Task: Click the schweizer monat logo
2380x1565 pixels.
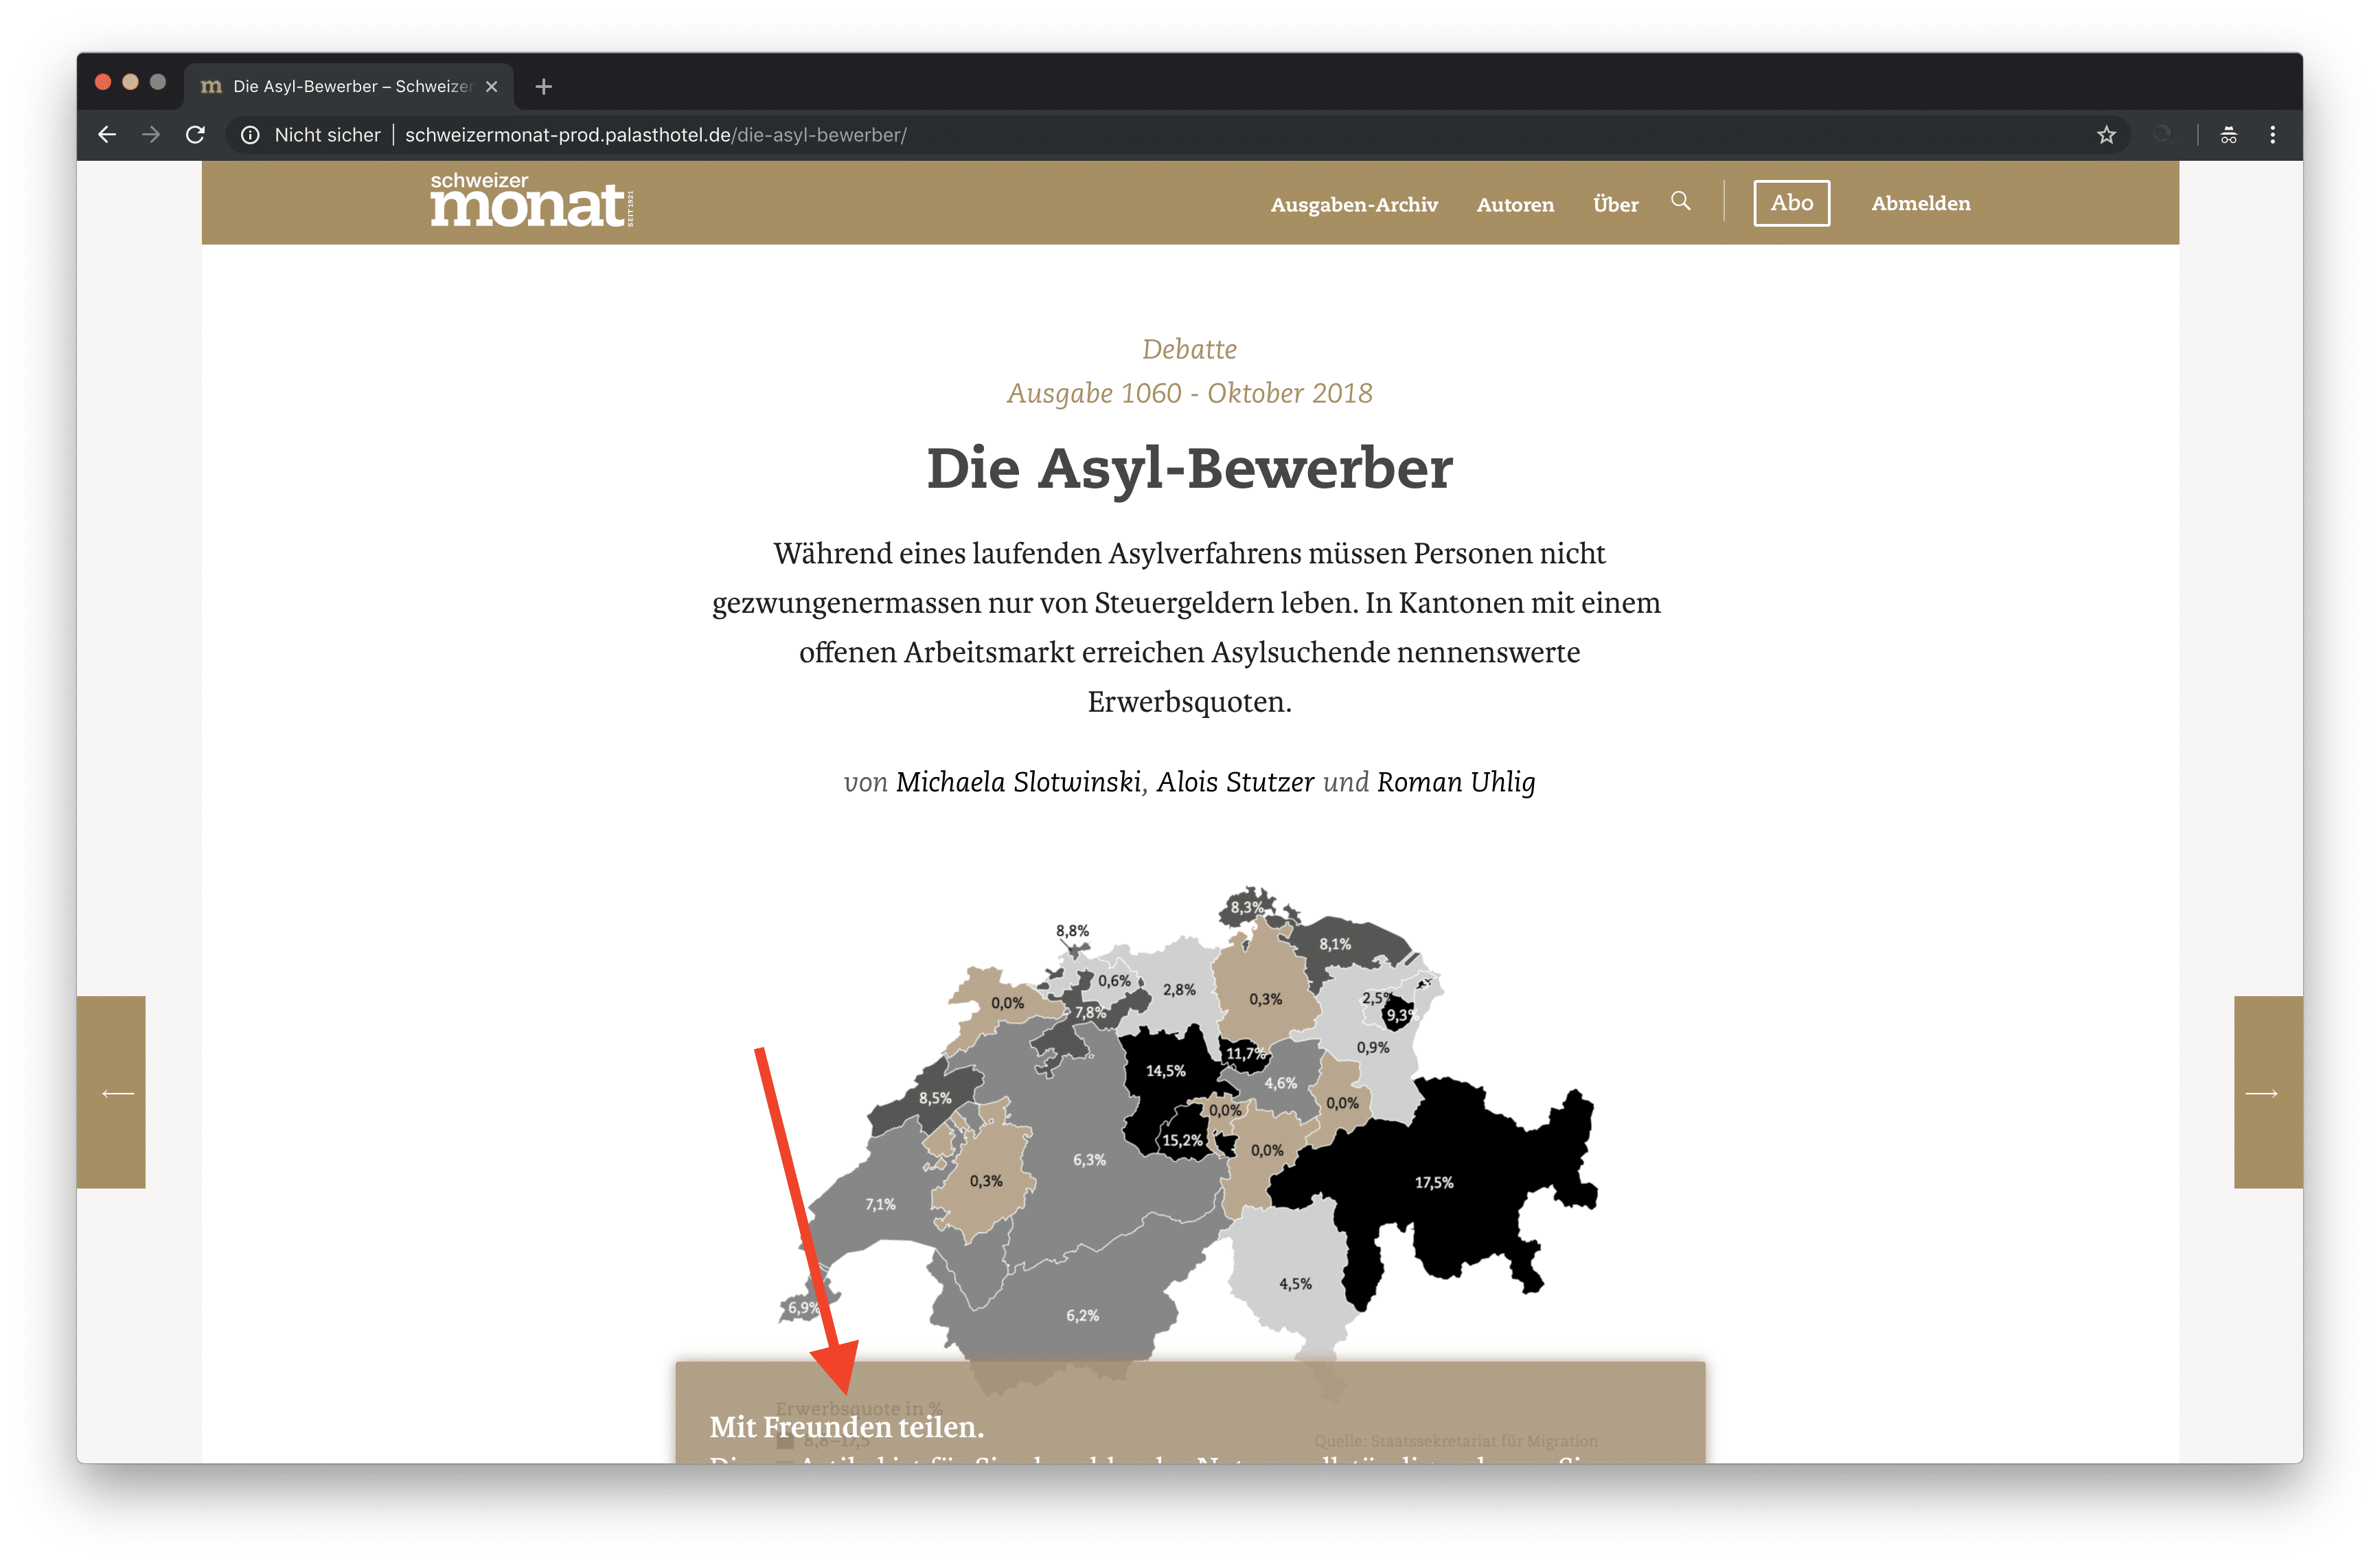Action: 532,200
